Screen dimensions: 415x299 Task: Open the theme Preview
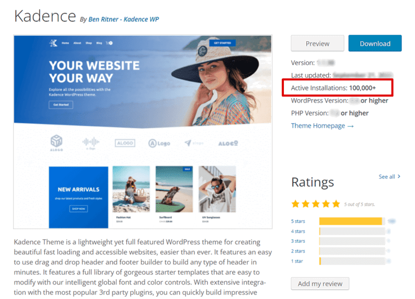click(317, 43)
